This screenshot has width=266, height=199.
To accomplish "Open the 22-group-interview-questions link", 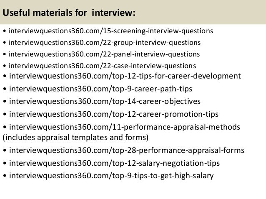I will [104, 42].
